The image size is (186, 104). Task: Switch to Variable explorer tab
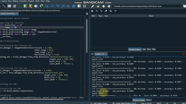135,49
